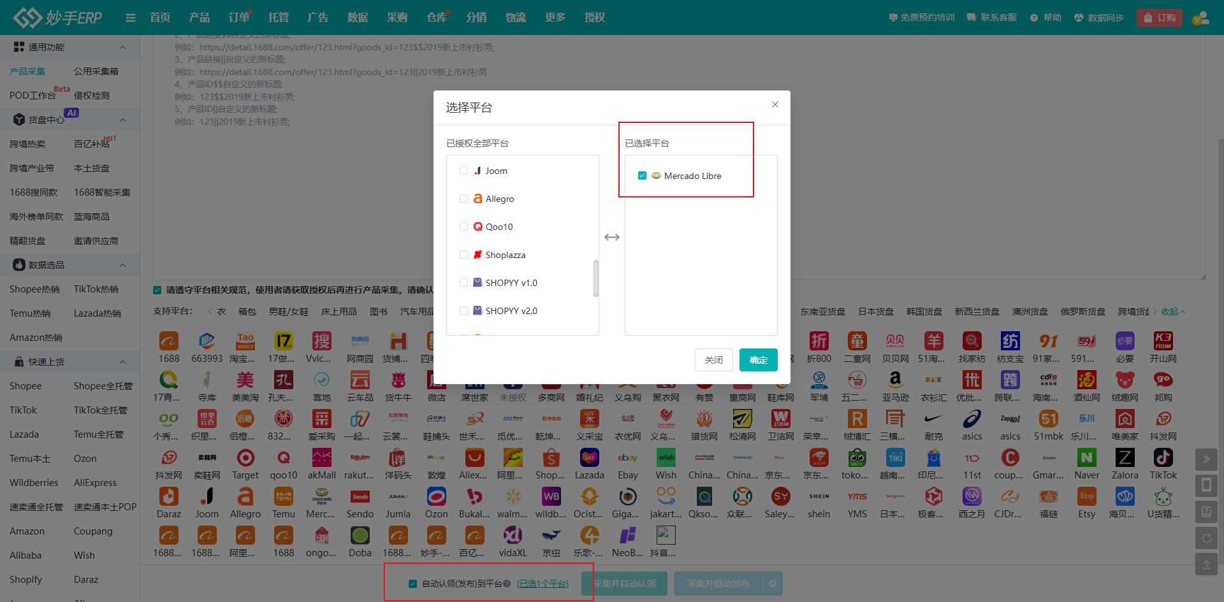Collapse the 数据选品 sidebar section

[x=123, y=264]
